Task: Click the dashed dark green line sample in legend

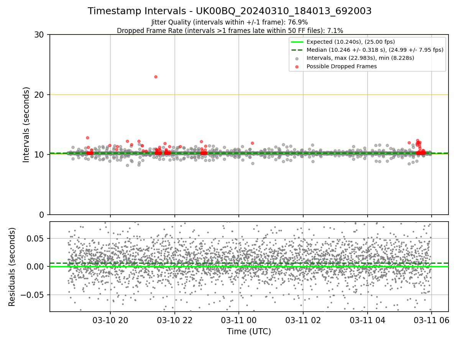Action: pyautogui.click(x=297, y=50)
